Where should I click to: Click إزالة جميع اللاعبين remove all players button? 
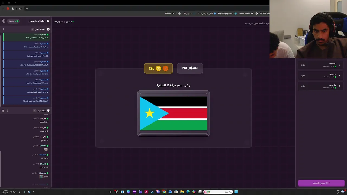(x=321, y=183)
